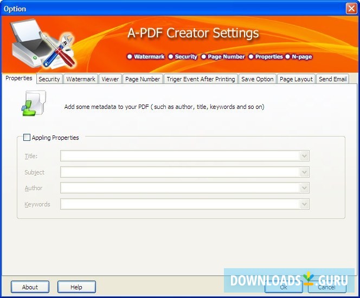This screenshot has width=360, height=298.
Task: Click the Subject field label
Action: [x=35, y=172]
